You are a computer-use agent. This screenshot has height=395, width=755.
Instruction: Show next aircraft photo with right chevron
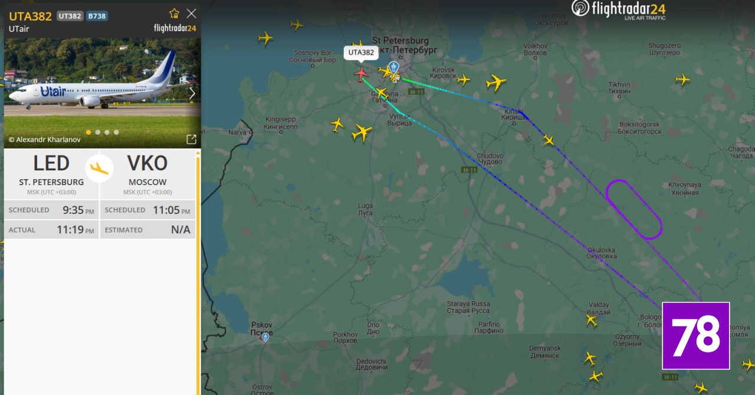point(192,93)
